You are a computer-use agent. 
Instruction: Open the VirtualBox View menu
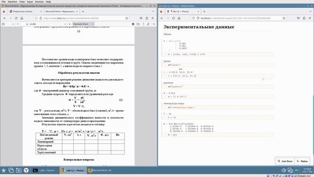click(x=22, y=1)
